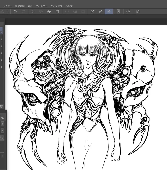Viewport: 167px width, 170px height.
Task: Open the フィルター menu
Action: click(41, 6)
